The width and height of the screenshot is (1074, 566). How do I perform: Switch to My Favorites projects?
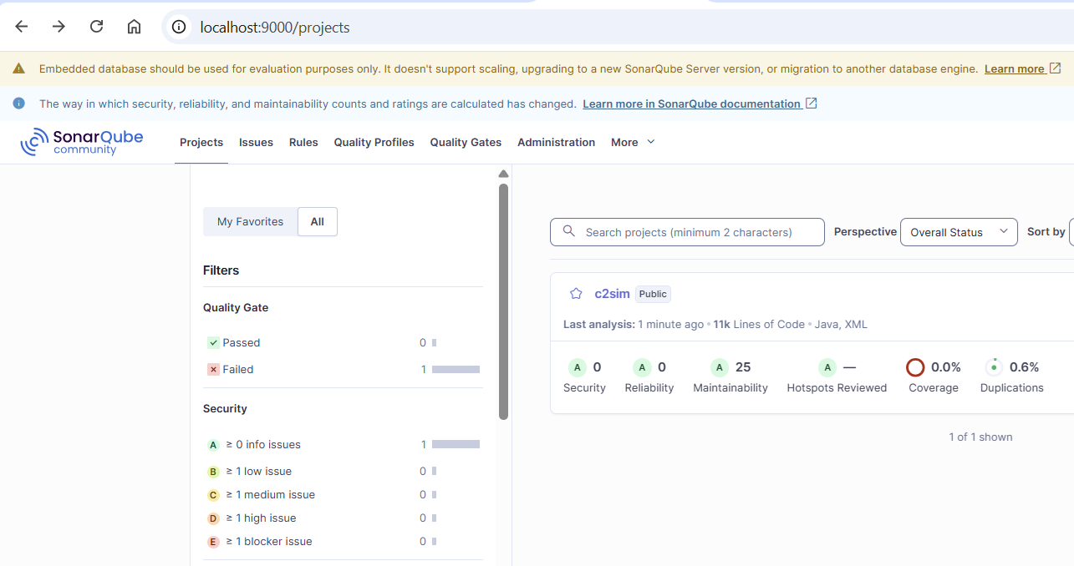[x=250, y=222]
